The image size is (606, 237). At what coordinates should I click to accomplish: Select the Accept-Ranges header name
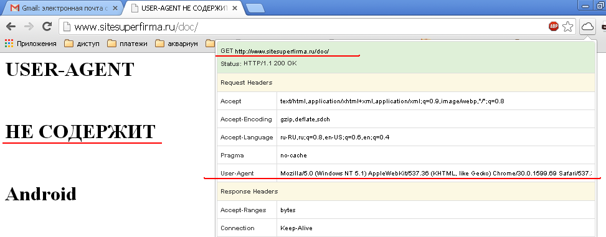pyautogui.click(x=243, y=210)
